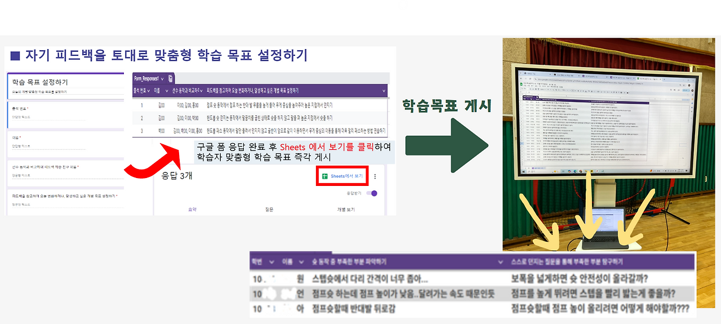
Task: Click attendance number cell 1 in top table
Action: (141, 105)
